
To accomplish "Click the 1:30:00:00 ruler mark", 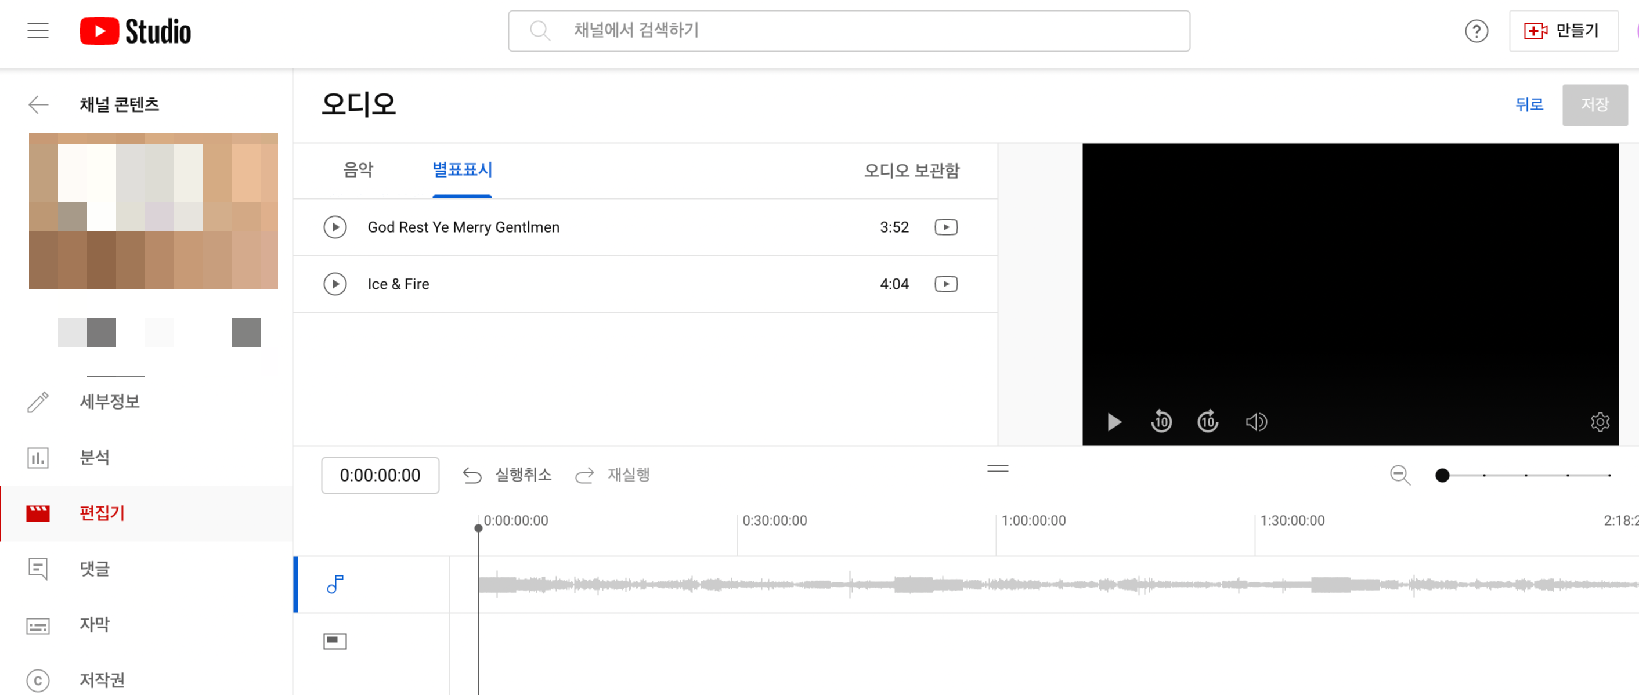I will pyautogui.click(x=1293, y=521).
